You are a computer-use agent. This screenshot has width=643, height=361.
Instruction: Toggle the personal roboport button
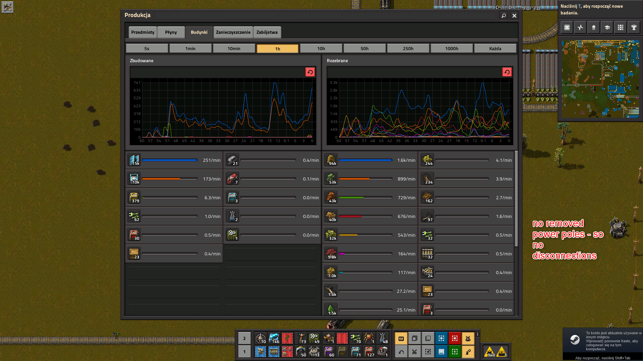pyautogui.click(x=468, y=338)
